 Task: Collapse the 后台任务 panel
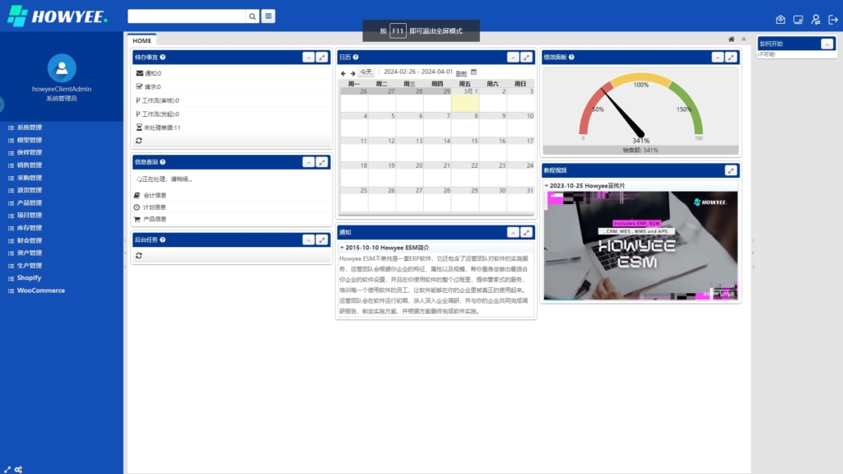coord(308,239)
